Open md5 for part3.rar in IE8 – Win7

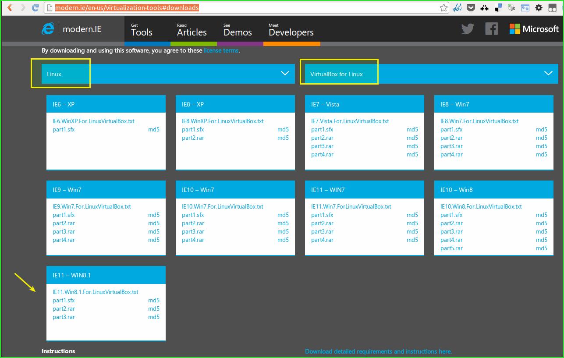[542, 146]
